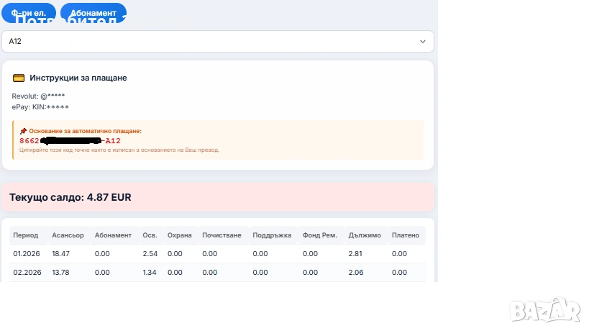The image size is (589, 331).
Task: Click the dropdown chevron arrow
Action: coord(423,42)
